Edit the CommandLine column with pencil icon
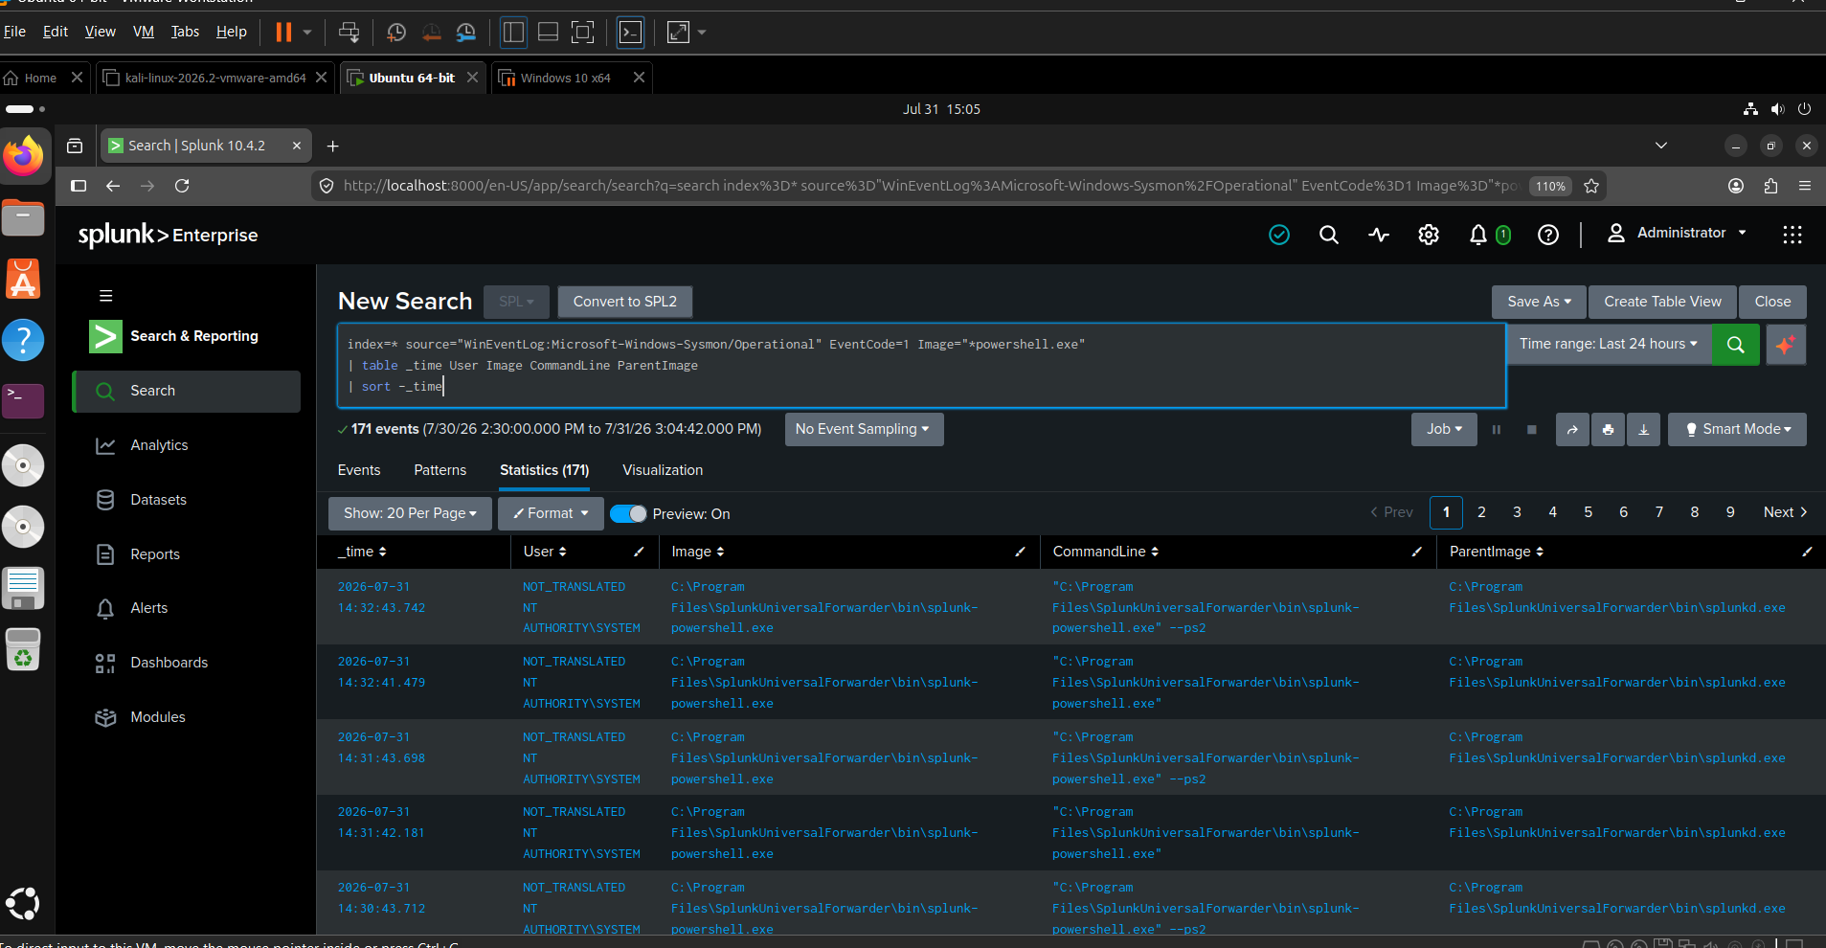 coord(1416,552)
